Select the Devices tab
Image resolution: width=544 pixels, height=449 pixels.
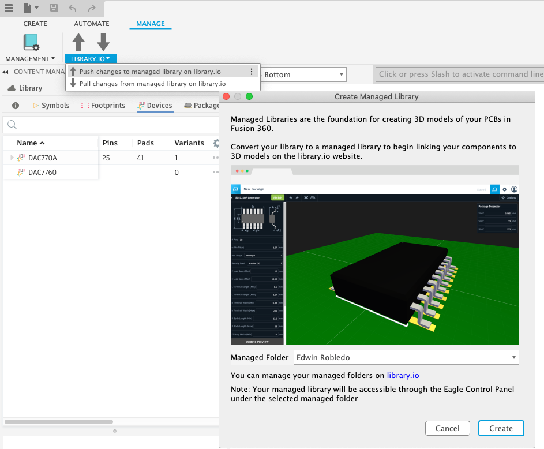[155, 106]
